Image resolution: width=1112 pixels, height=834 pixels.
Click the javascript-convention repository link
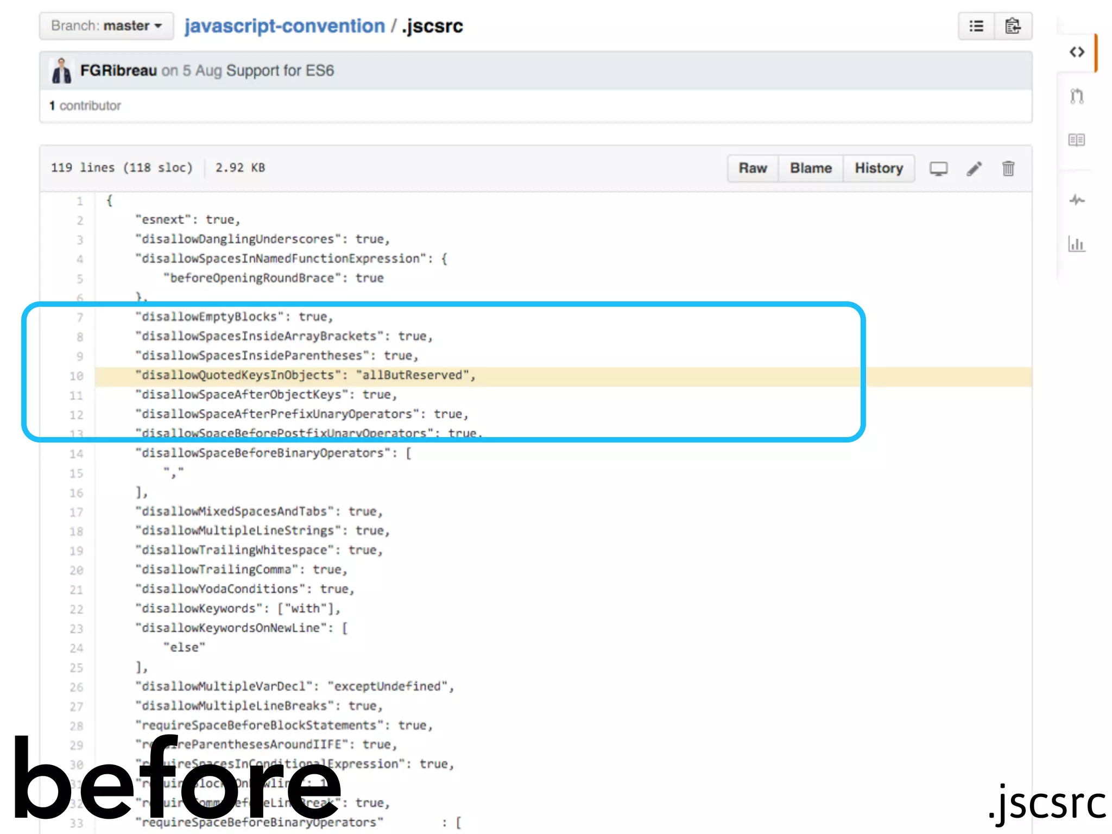click(x=285, y=26)
